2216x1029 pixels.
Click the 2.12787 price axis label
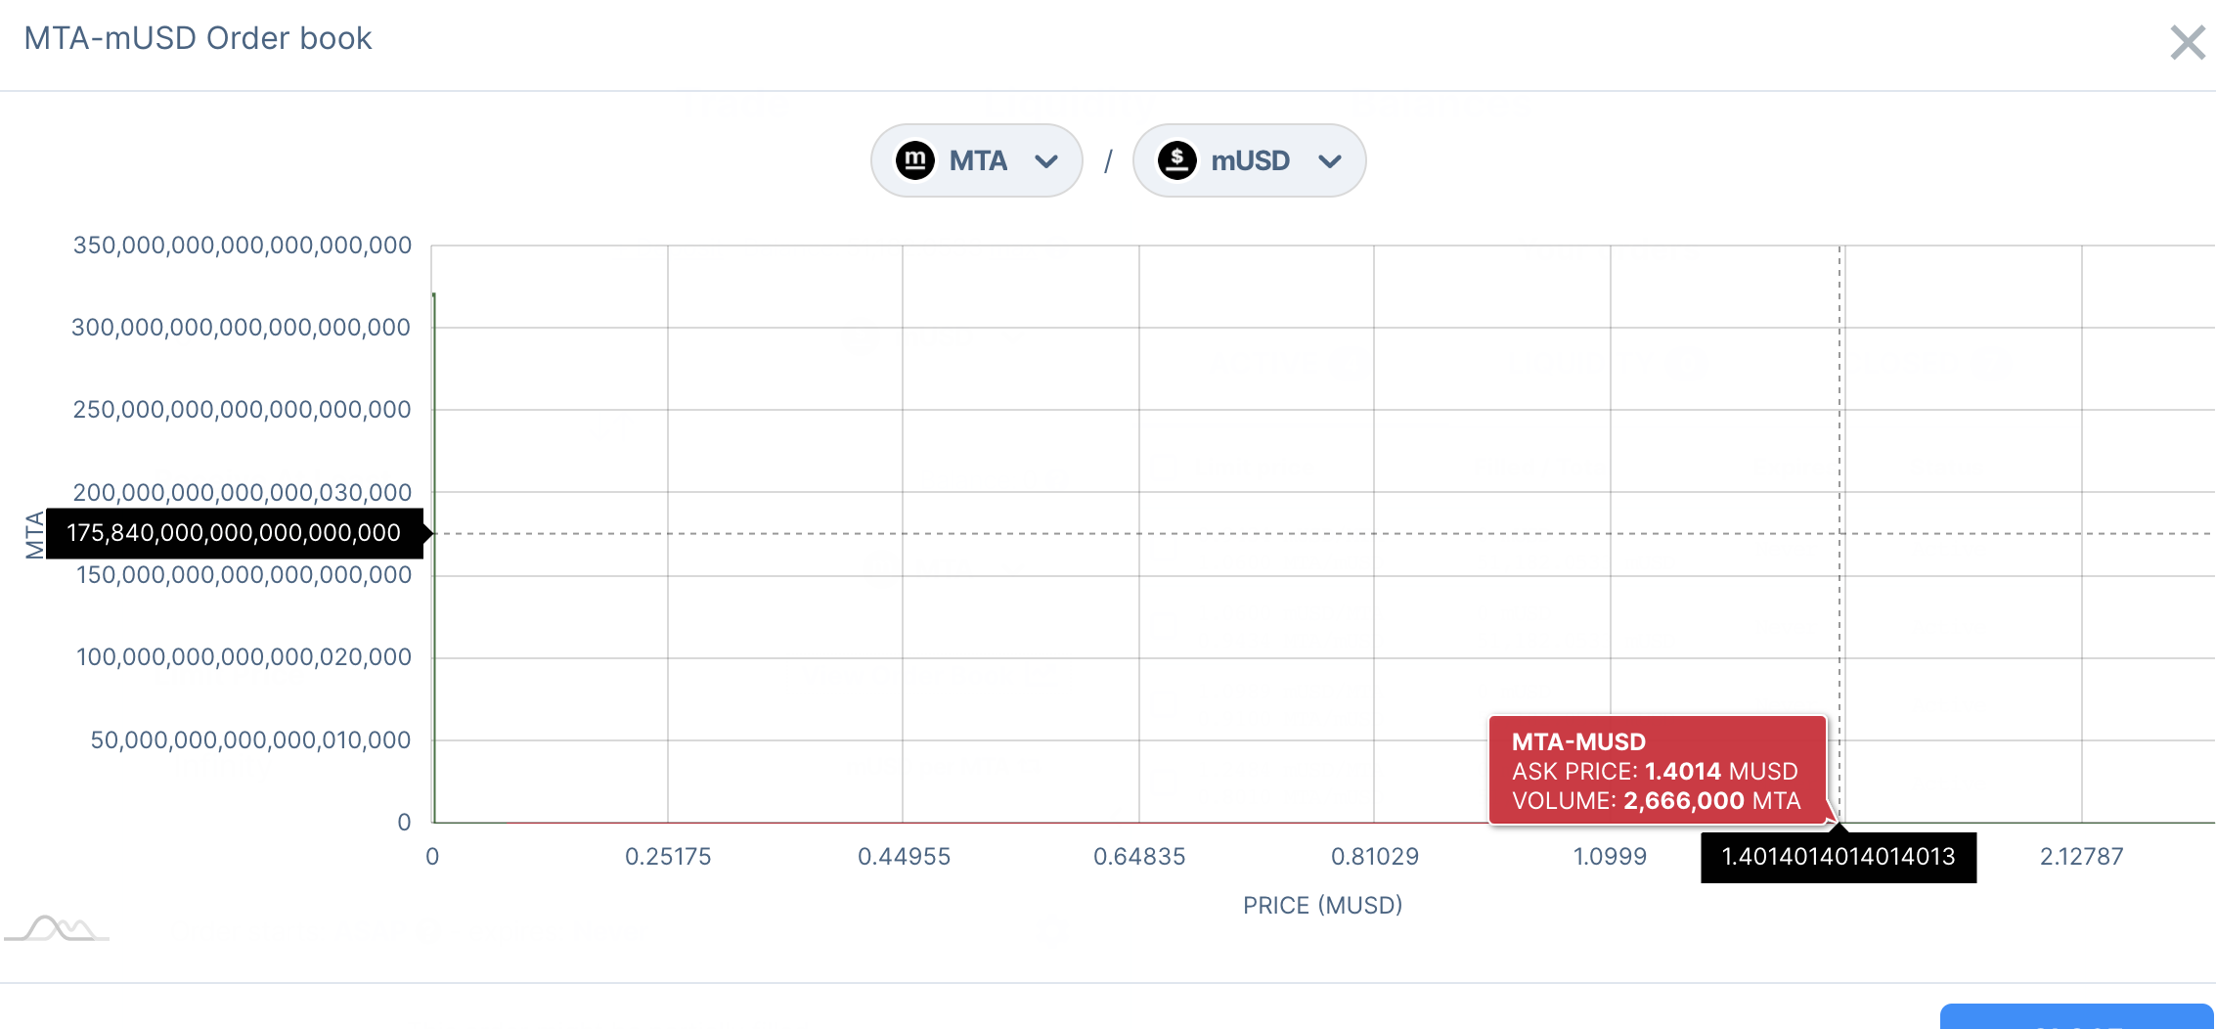2081,857
